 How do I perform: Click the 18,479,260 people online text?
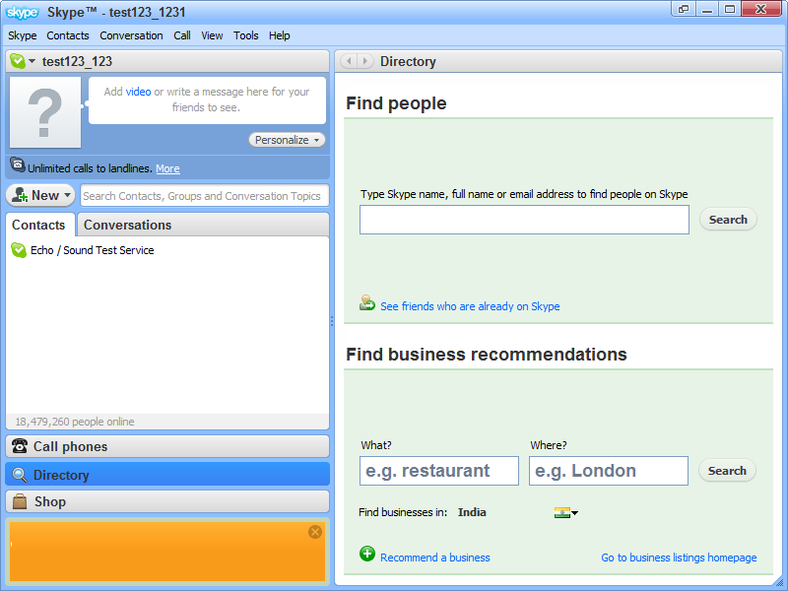[x=75, y=422]
